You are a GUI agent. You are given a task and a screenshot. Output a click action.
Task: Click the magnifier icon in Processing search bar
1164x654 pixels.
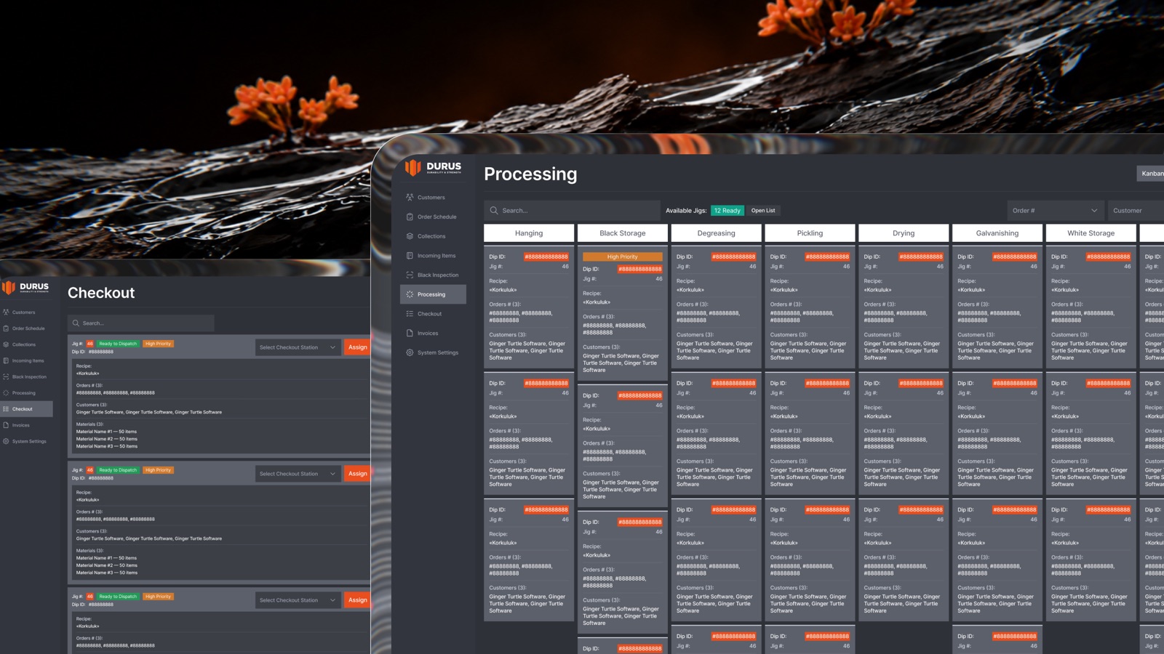(x=494, y=211)
